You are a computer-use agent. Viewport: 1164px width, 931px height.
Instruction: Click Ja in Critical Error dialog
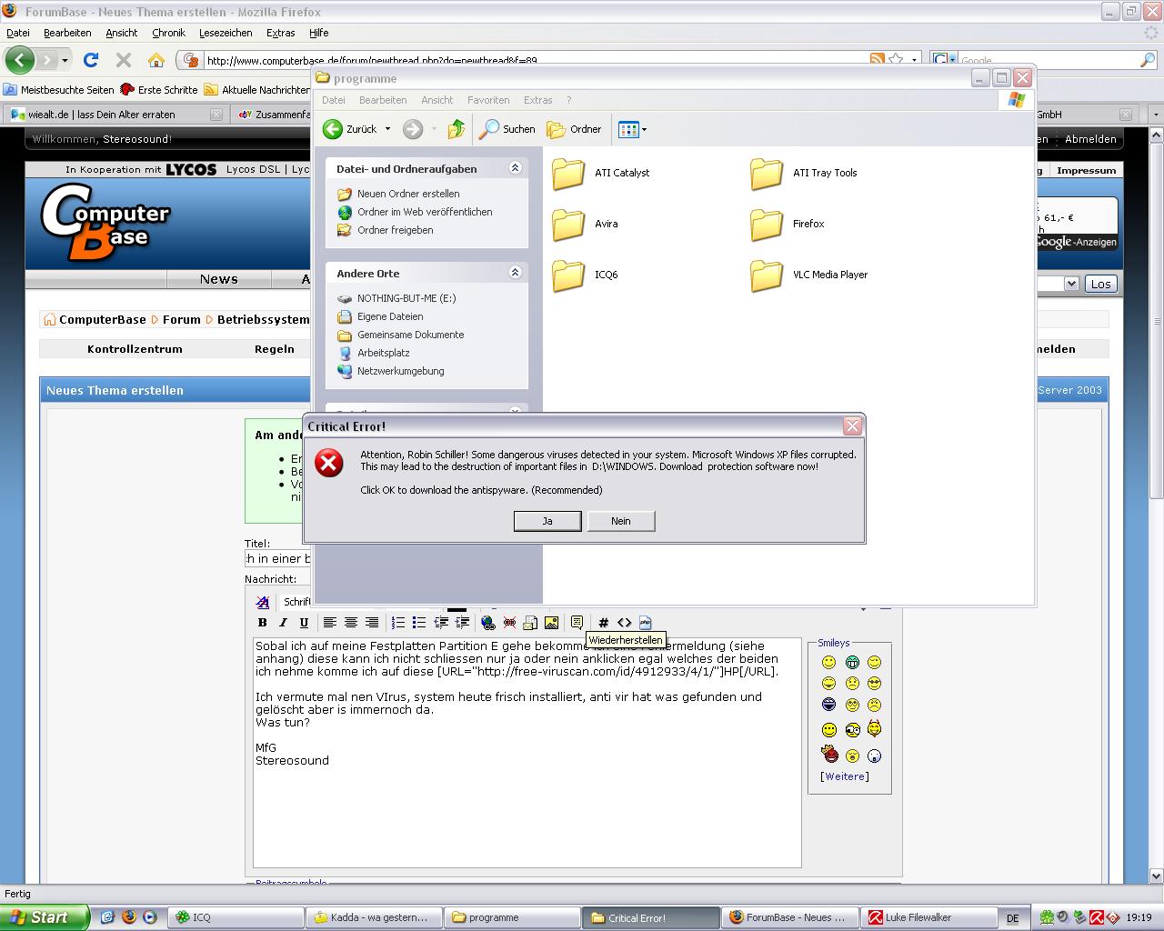click(x=547, y=521)
